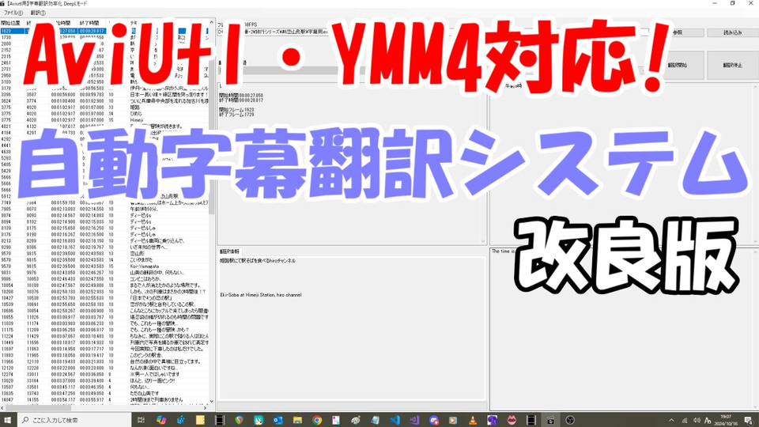Image resolution: width=759 pixels, height=427 pixels.
Task: Click the network icon in system tray
Action: (x=684, y=420)
